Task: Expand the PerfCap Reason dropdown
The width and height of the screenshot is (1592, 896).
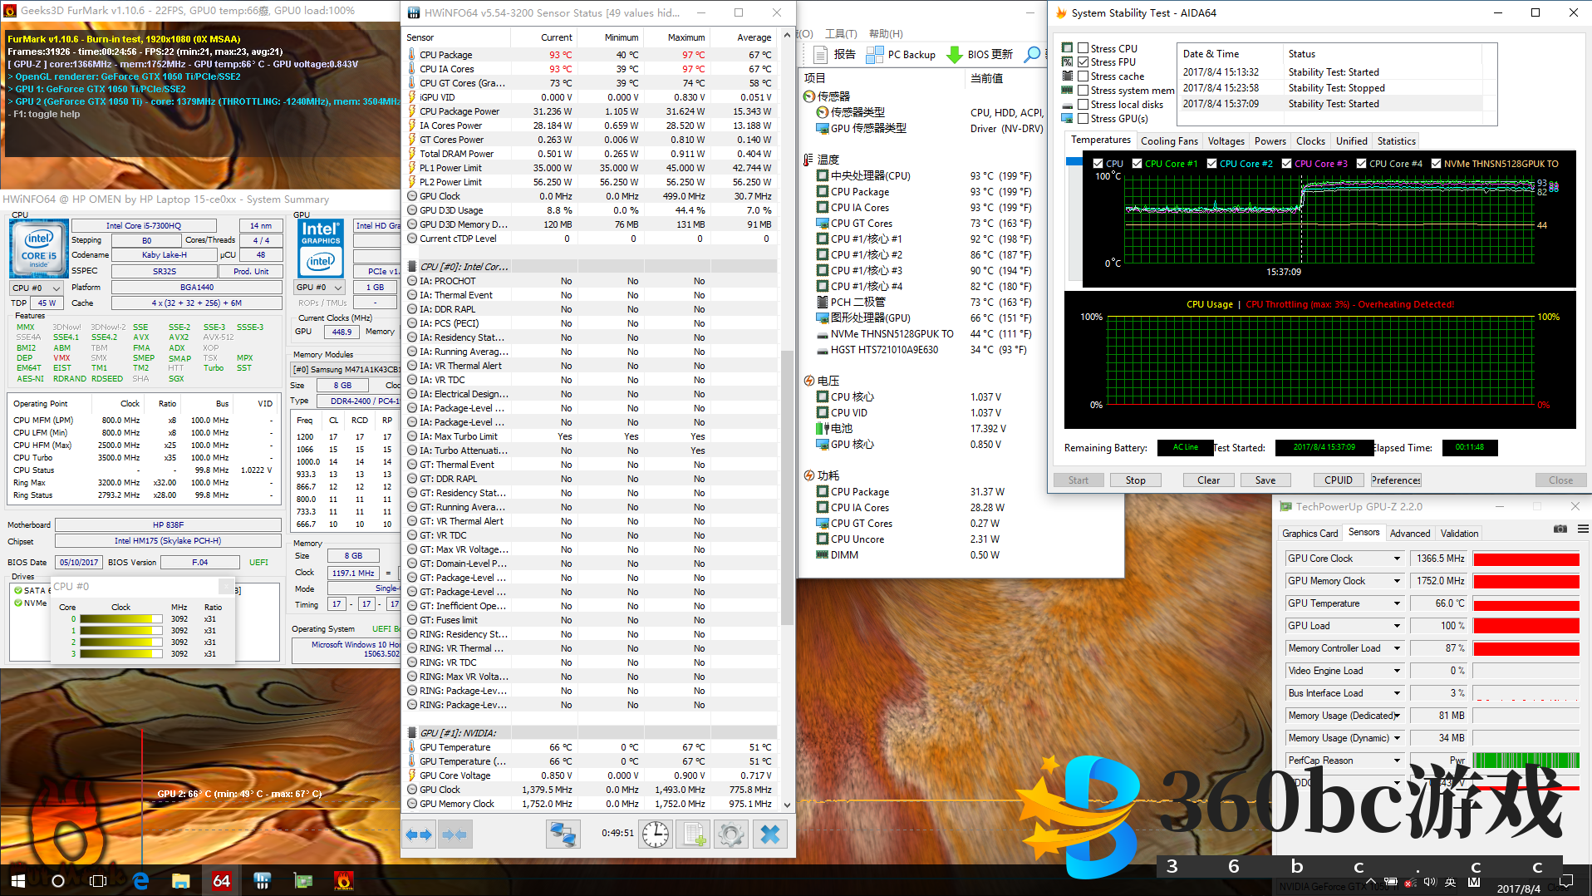Action: [x=1397, y=761]
